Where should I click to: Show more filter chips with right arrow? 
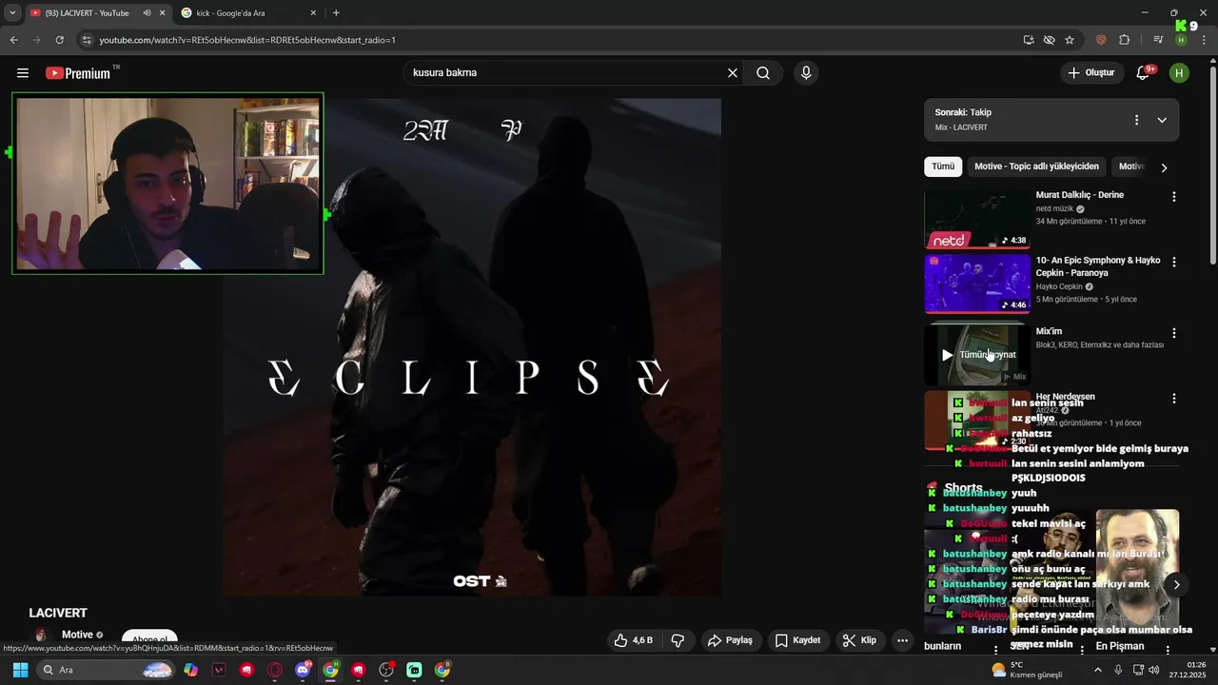click(x=1164, y=167)
